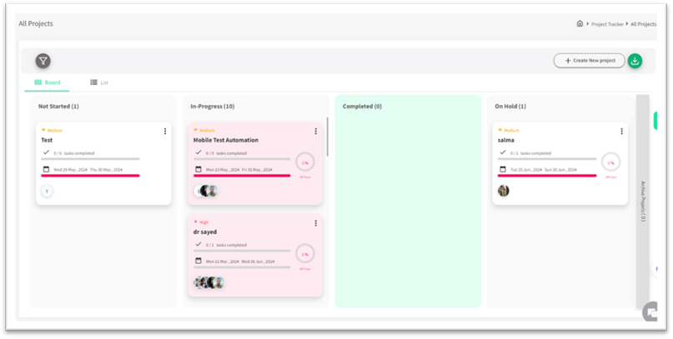Viewport: 673px width, 339px height.
Task: Click Medium priority label on Mobile Test Automation card
Action: pos(204,130)
